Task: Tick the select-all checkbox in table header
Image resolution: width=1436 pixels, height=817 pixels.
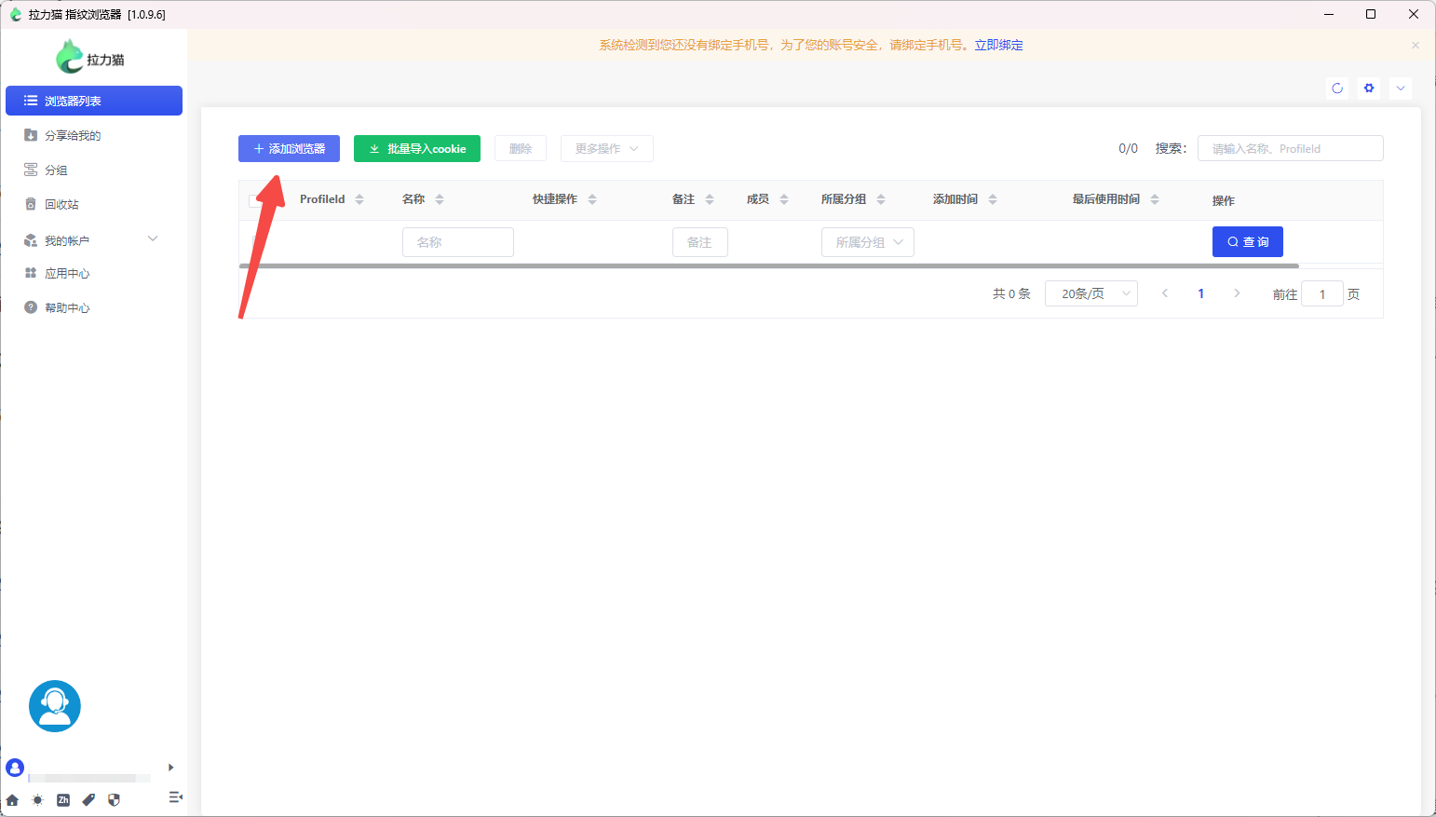Action: tap(254, 200)
